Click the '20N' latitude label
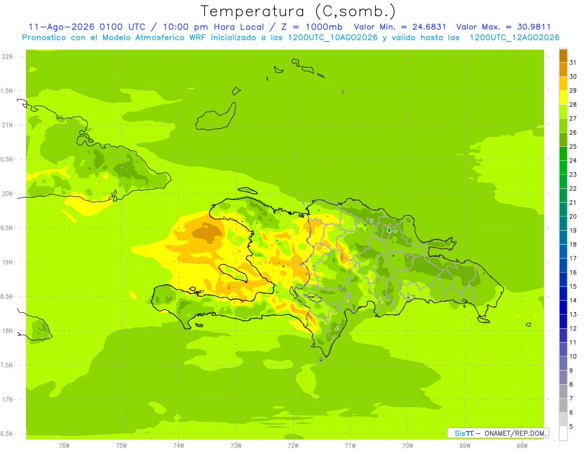Screen dimensions: 586x452 click(x=8, y=194)
